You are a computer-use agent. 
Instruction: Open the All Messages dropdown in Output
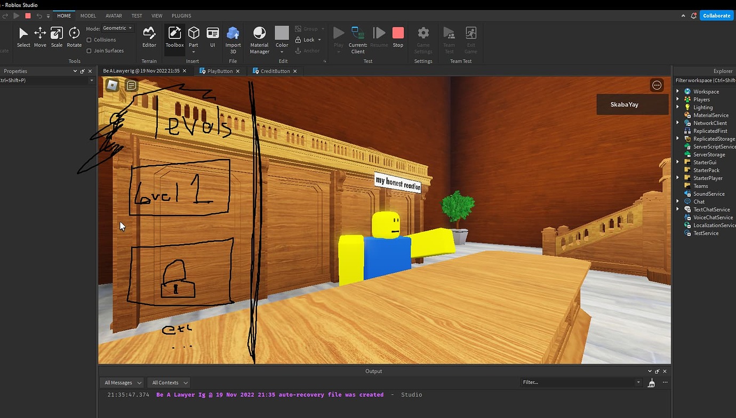point(122,382)
